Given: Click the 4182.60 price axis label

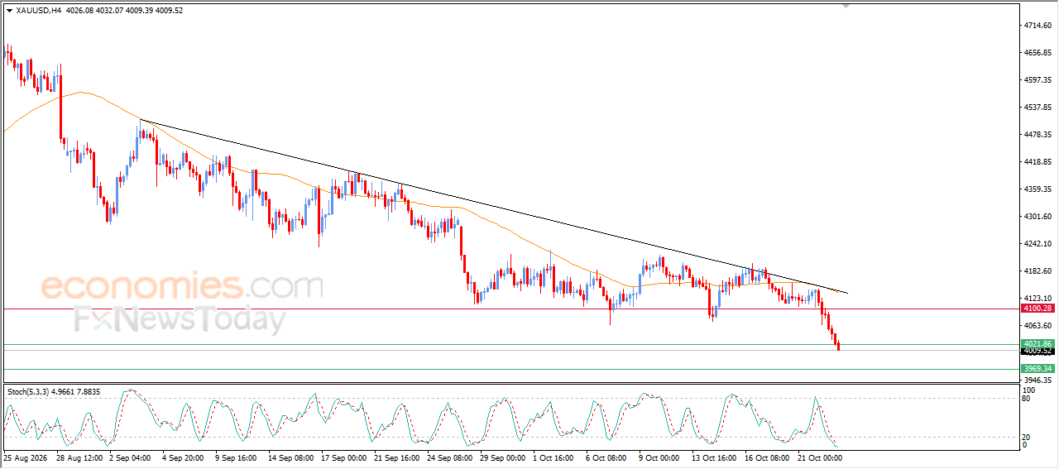Looking at the screenshot, I should click(x=1037, y=271).
